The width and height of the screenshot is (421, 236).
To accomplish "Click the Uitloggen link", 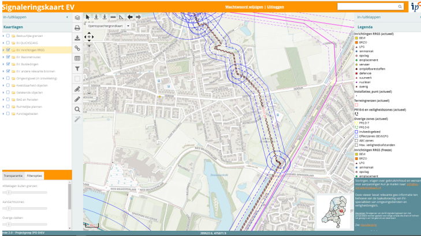I will tap(275, 6).
